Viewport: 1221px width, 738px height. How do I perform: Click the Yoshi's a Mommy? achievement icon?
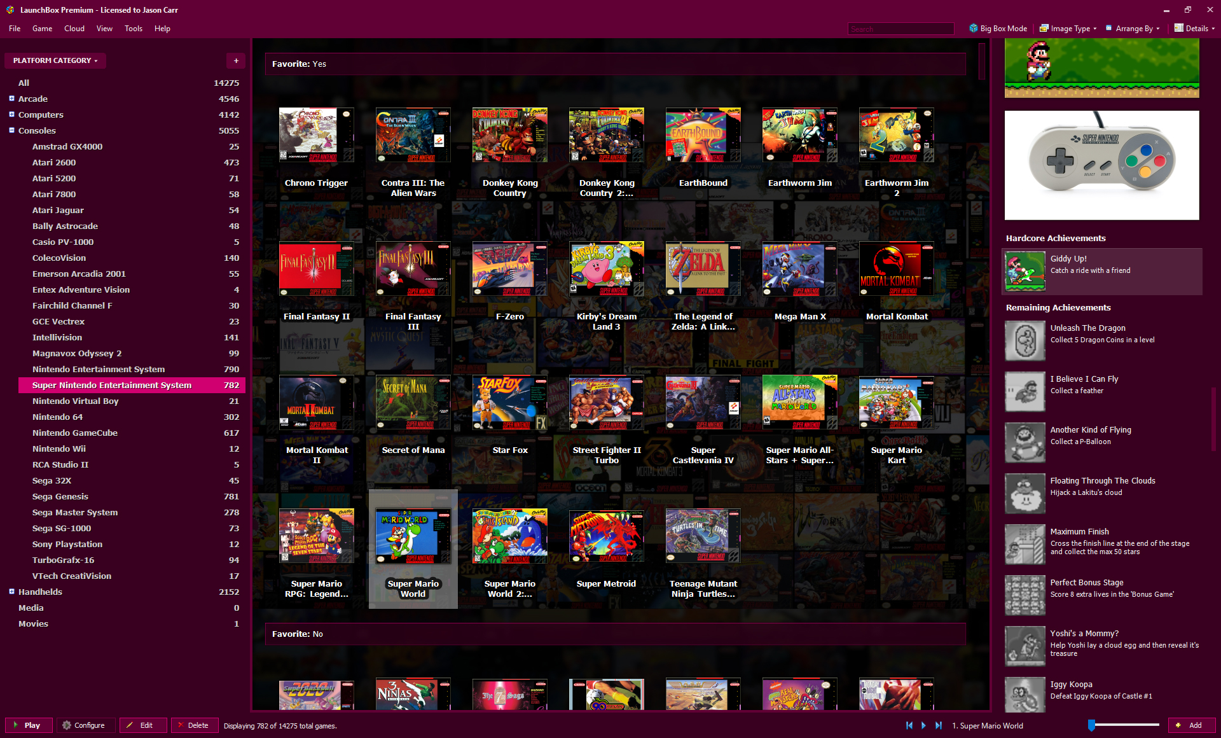point(1025,646)
